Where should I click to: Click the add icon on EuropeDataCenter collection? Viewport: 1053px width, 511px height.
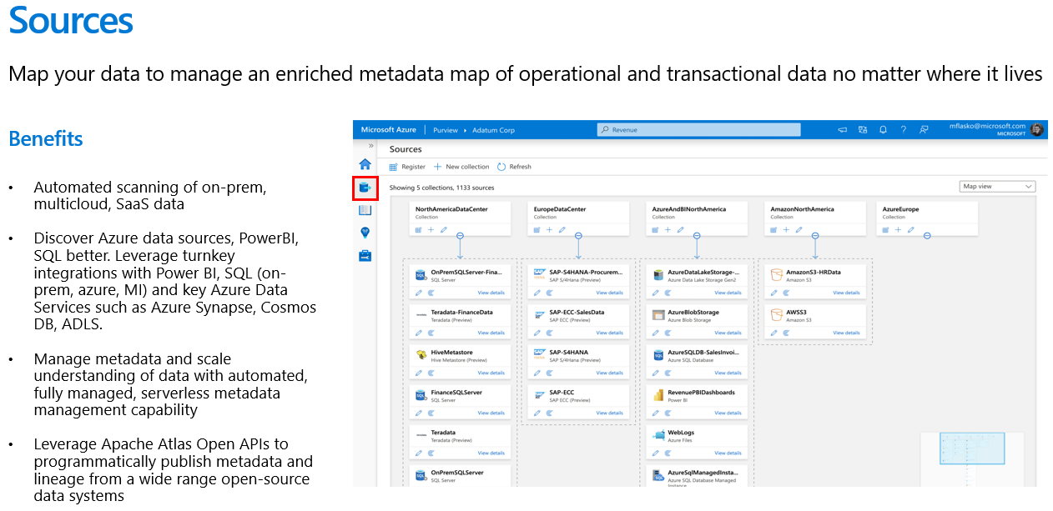(x=550, y=230)
